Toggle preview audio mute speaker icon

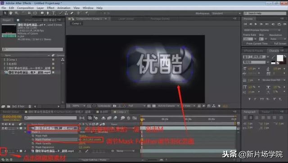coord(273,24)
